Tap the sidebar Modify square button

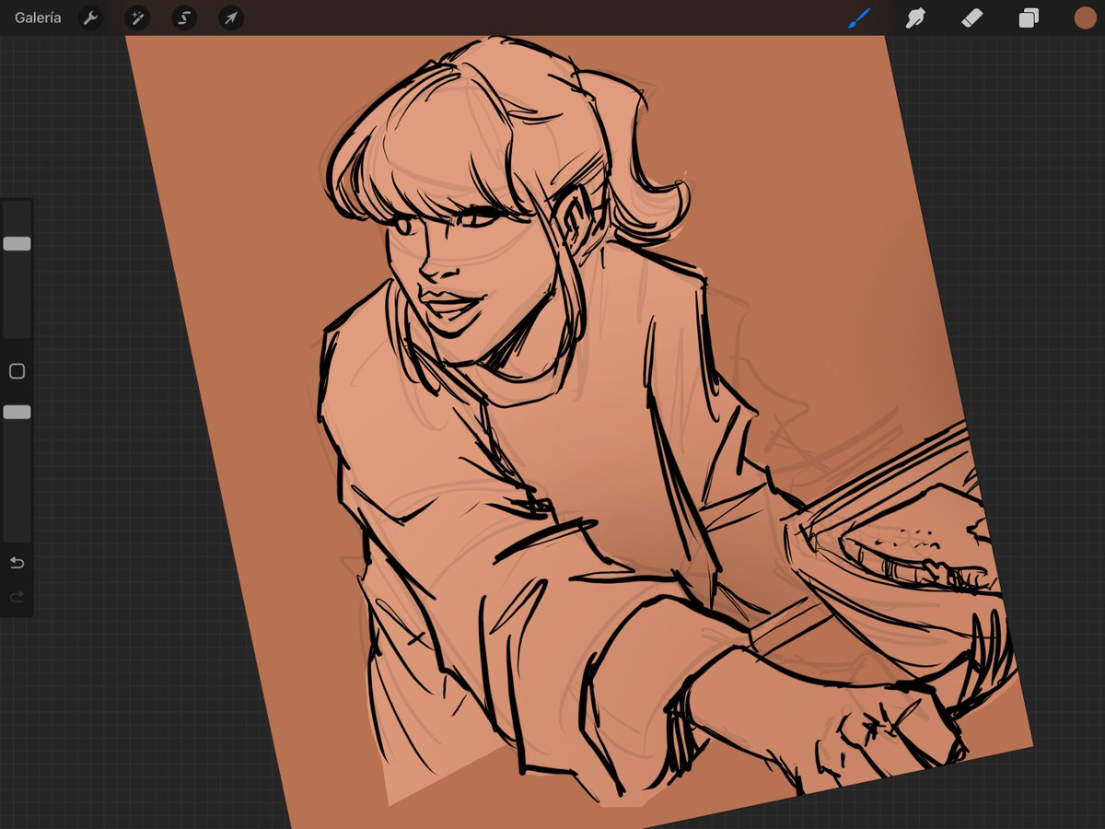click(17, 370)
